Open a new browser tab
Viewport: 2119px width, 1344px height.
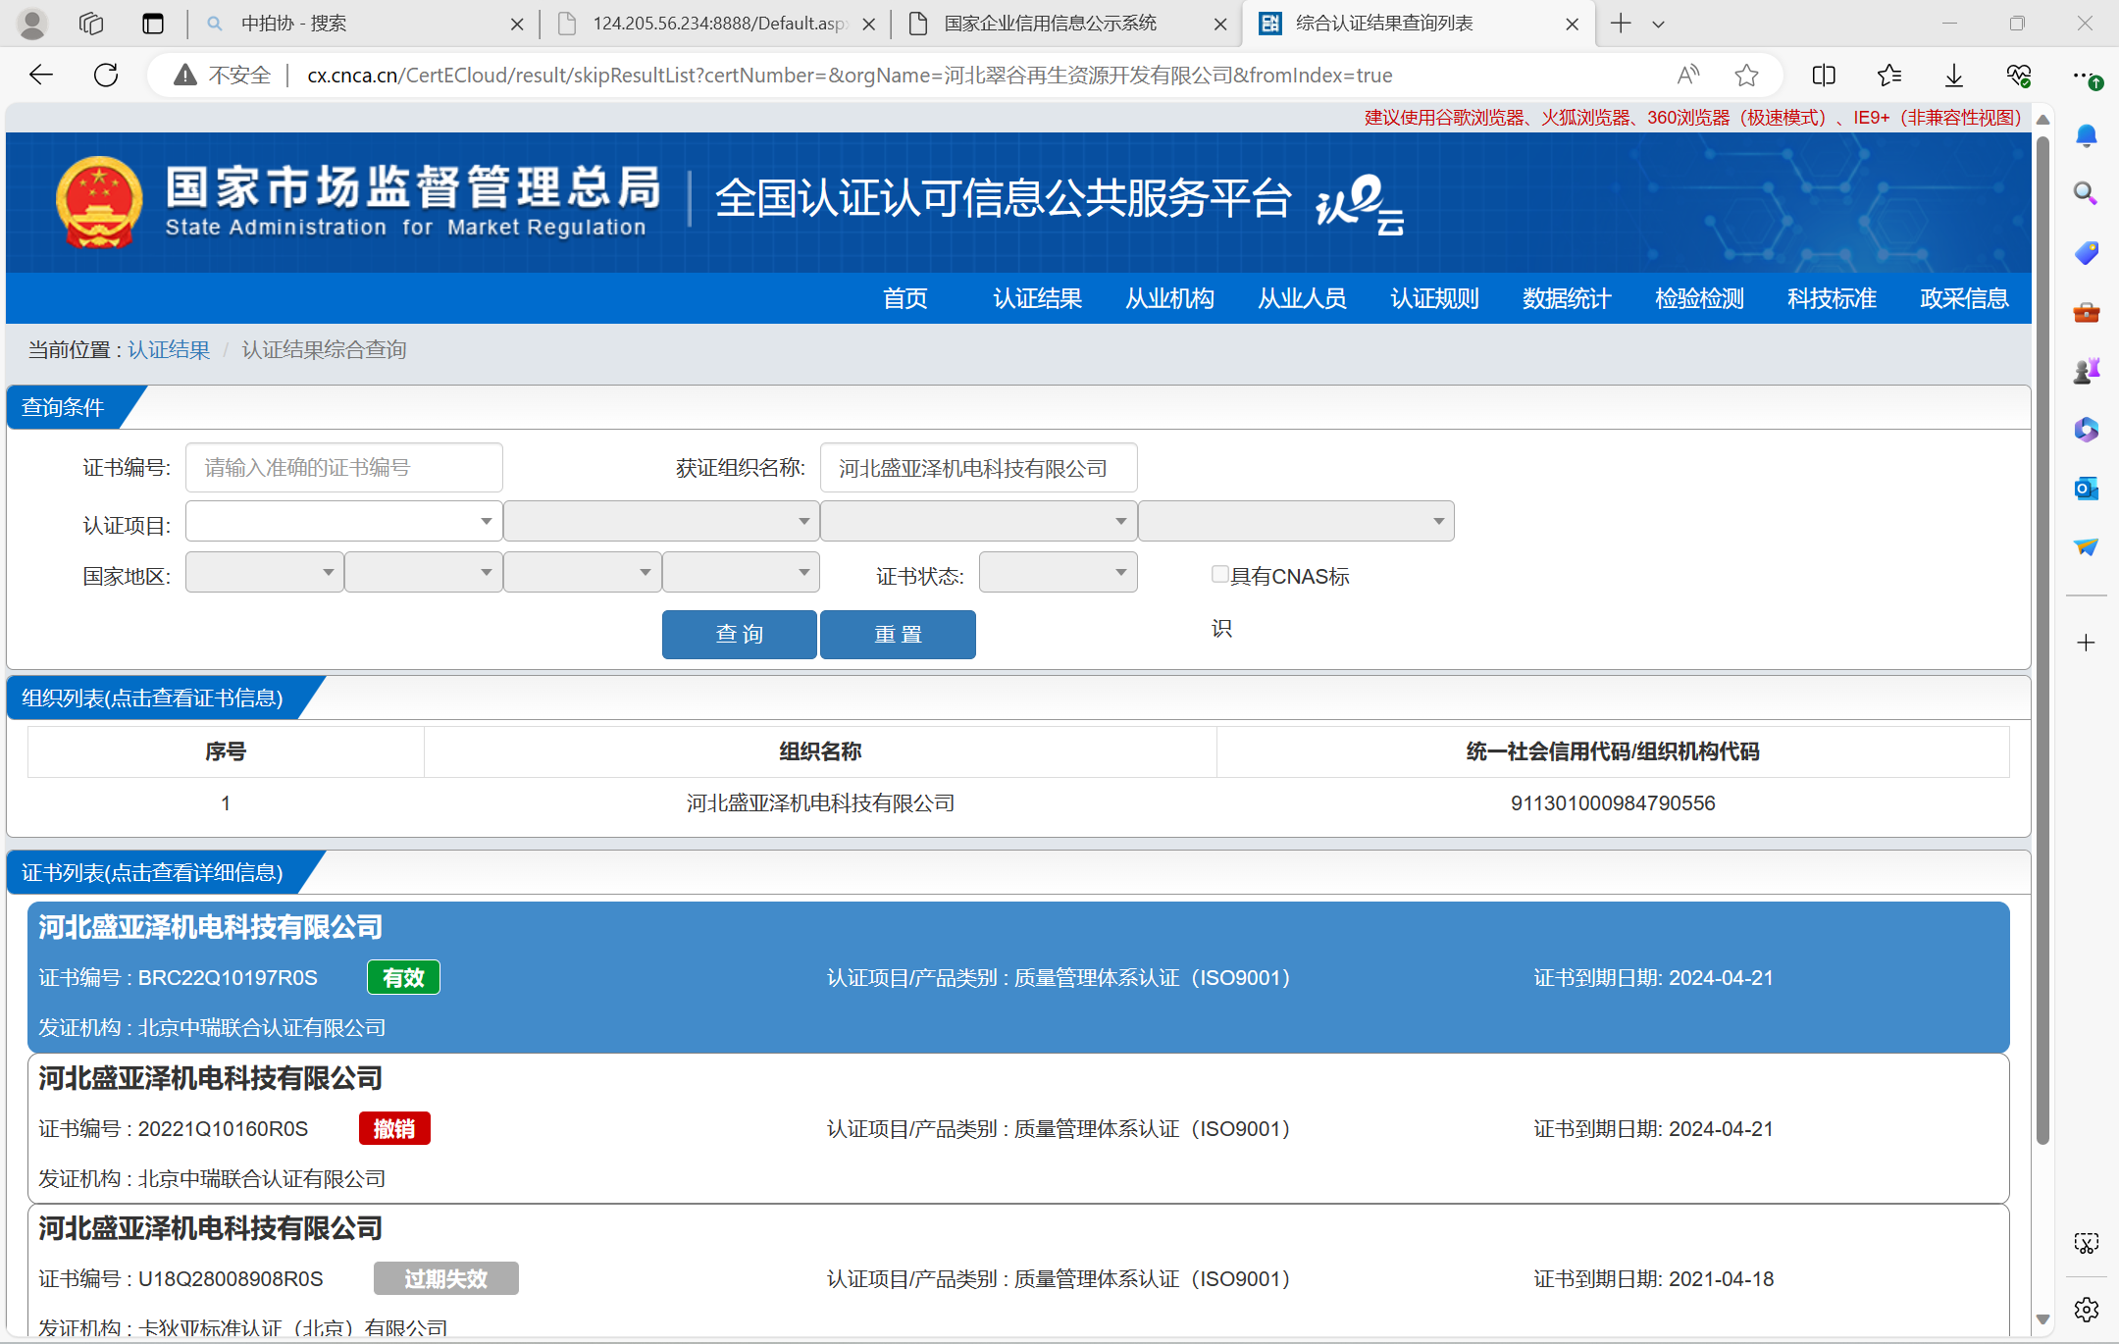[1621, 24]
